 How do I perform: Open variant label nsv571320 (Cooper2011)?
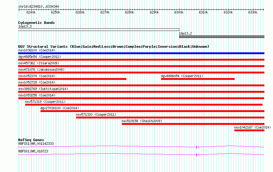[96, 114]
